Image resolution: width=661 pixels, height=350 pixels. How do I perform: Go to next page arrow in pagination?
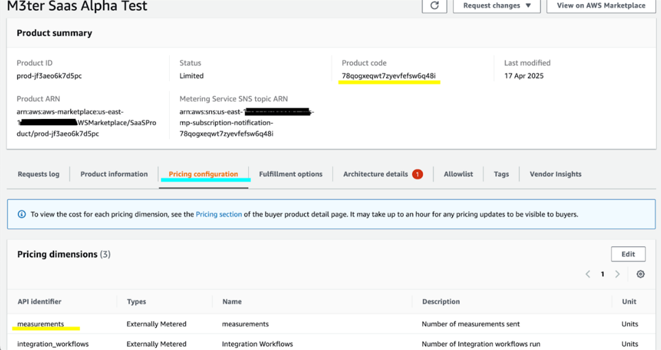pyautogui.click(x=617, y=274)
